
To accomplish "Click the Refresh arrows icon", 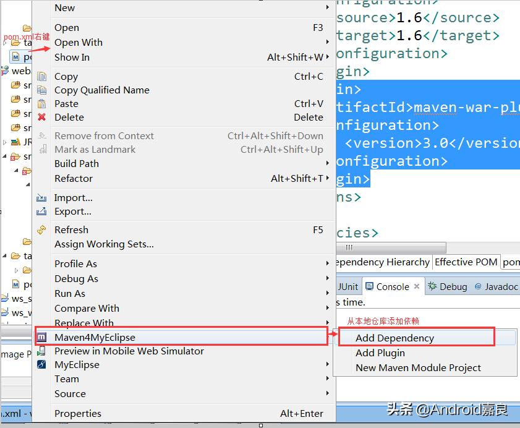I will coord(41,229).
